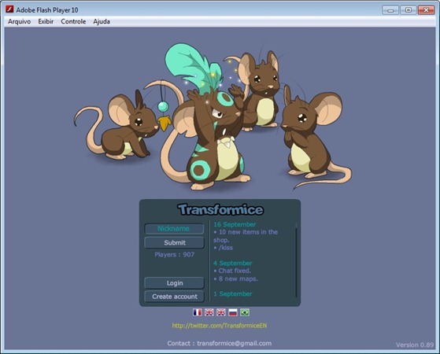This screenshot has height=354, width=440.
Task: Click the Adobe Flash Player title bar icon
Action: pyautogui.click(x=9, y=9)
